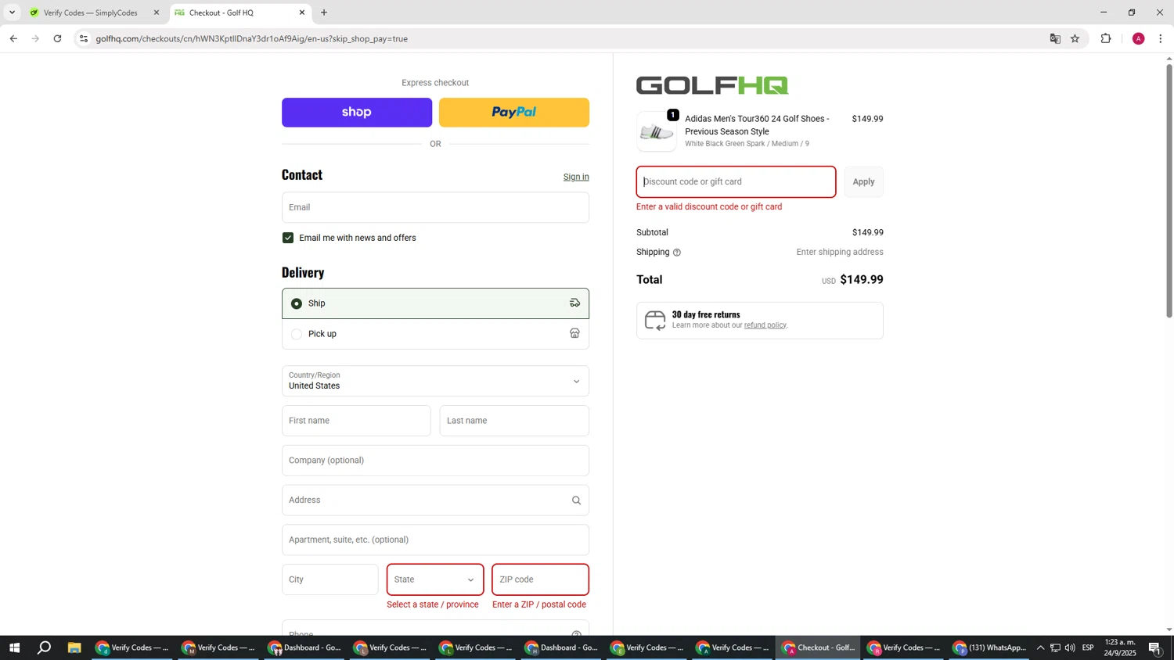View site information icon in address bar
The height and width of the screenshot is (660, 1174).
84,38
